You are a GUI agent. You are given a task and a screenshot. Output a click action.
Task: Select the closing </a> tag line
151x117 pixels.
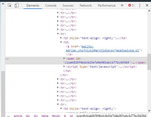tap(69, 54)
